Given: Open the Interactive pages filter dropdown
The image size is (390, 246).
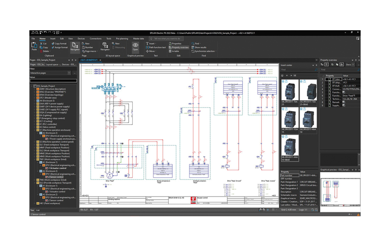Looking at the screenshot, I should (69, 73).
